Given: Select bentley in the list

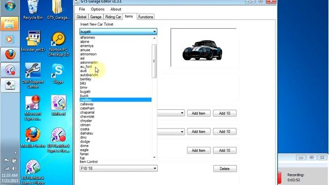Looking at the screenshot, I should (86, 79).
